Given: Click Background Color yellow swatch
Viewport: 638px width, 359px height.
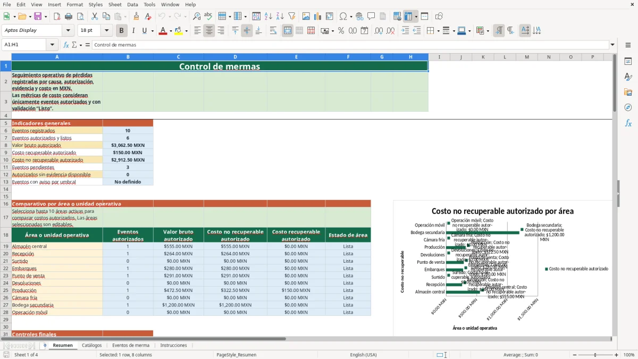Looking at the screenshot, I should (x=179, y=31).
